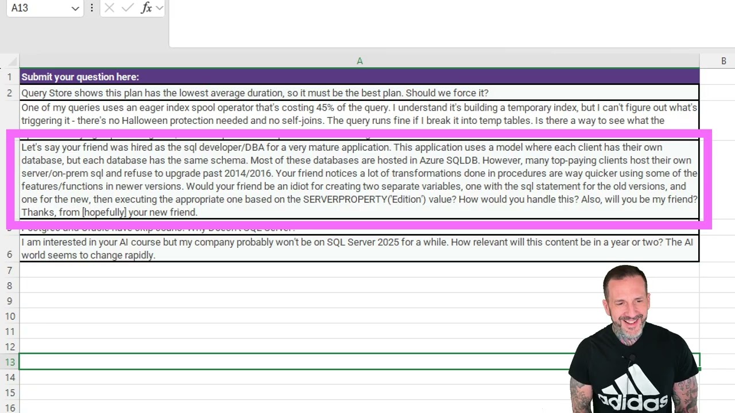Select row 9 header
The image size is (735, 413).
[x=9, y=301]
